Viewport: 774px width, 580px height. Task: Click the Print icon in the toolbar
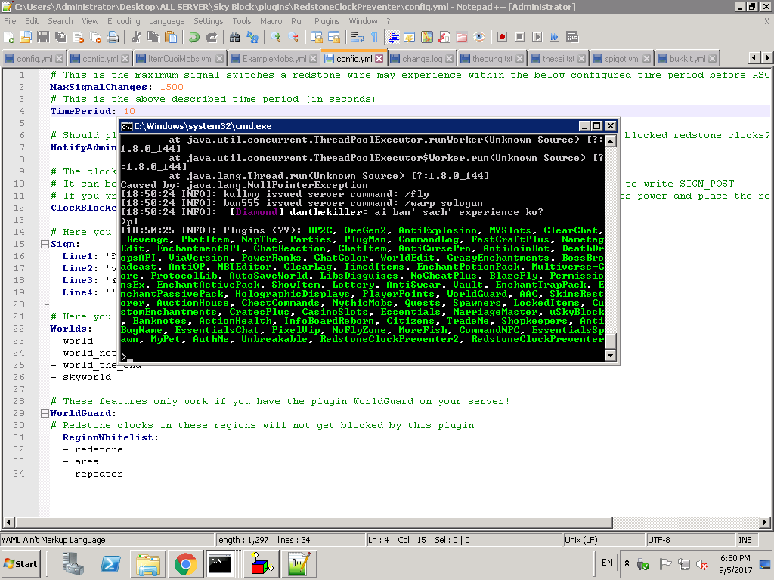[113, 37]
